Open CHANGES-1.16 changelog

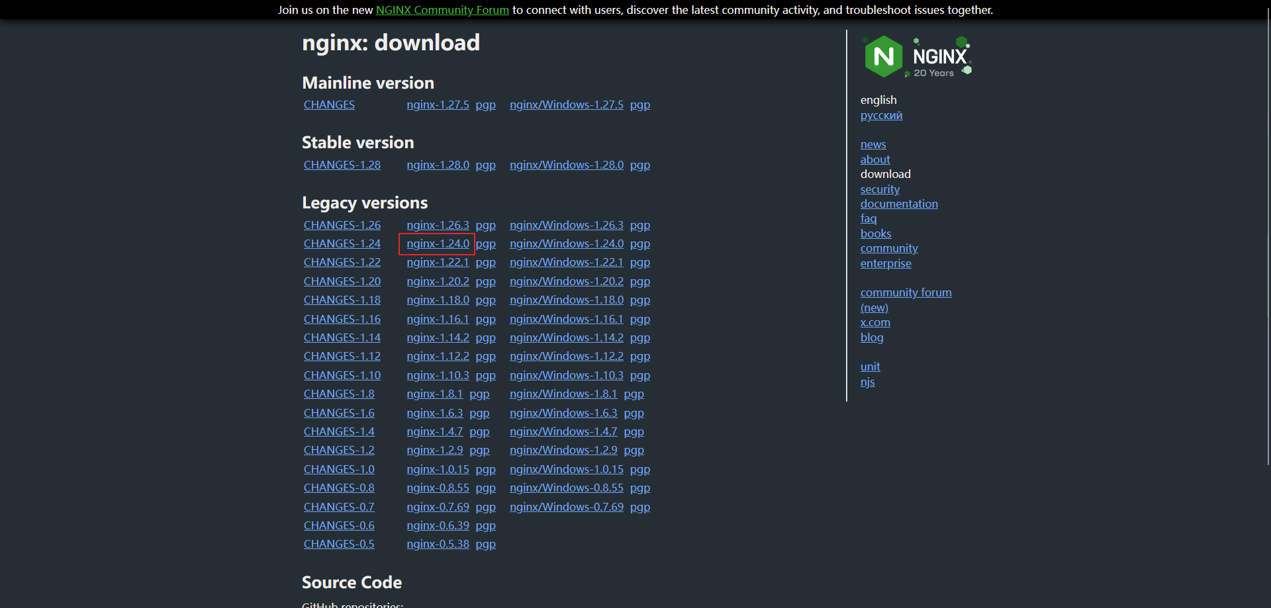[342, 319]
